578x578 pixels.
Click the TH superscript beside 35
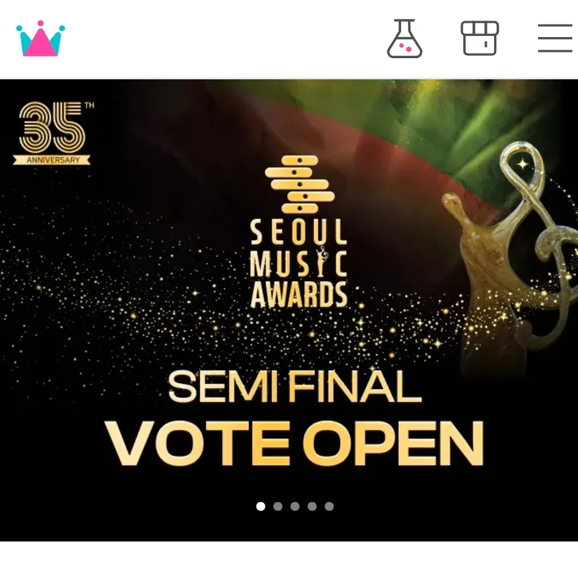pyautogui.click(x=90, y=106)
